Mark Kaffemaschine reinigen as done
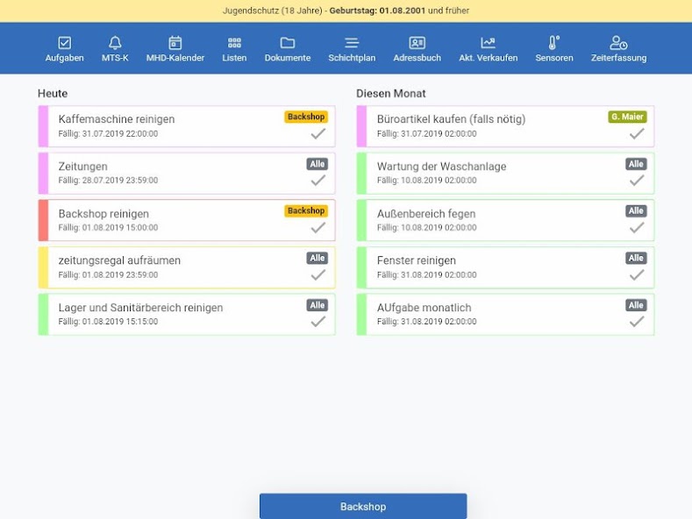 (318, 133)
